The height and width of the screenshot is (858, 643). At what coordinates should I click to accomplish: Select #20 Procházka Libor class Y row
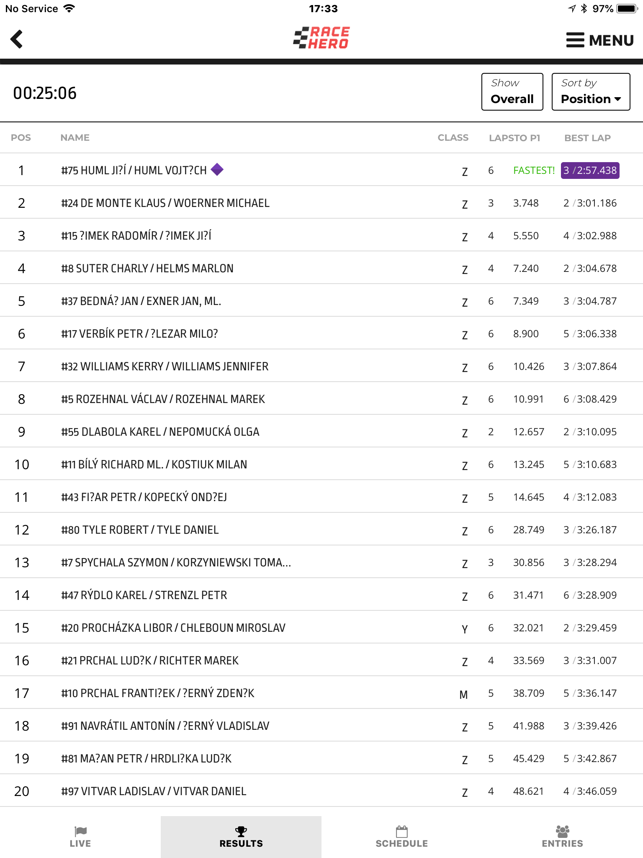tap(321, 628)
